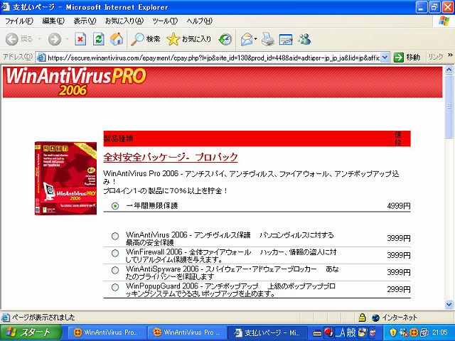This screenshot has height=341, width=455.
Task: Open the ヘルプ(H) menu
Action: click(199, 21)
